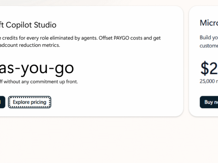Click the pay-as-you-go price text
218x163 pixels.
click(36, 68)
